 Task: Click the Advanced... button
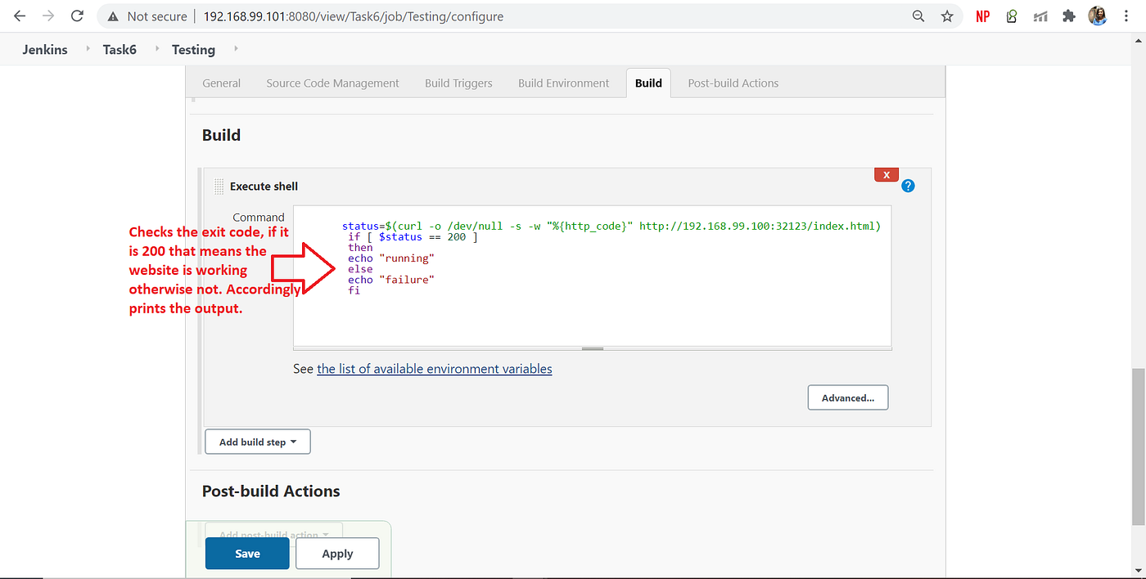pos(848,397)
